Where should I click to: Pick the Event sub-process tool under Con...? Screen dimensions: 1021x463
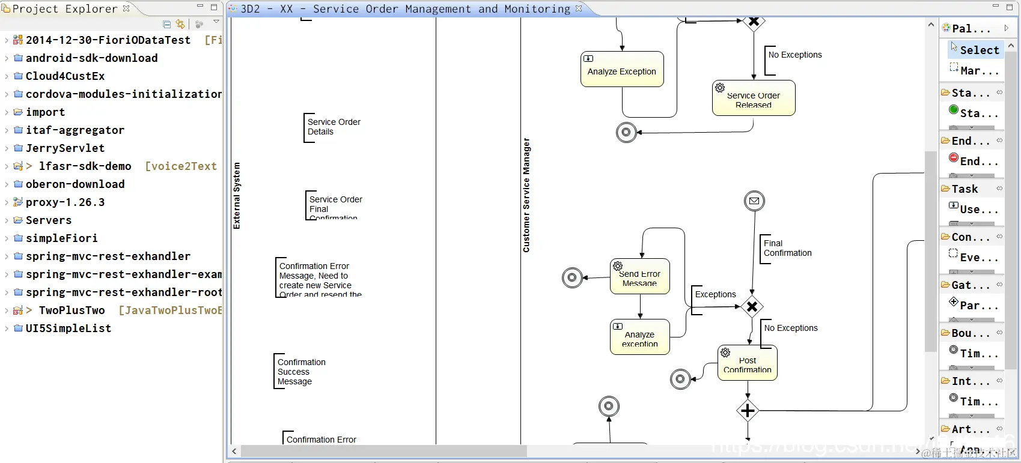pos(975,257)
